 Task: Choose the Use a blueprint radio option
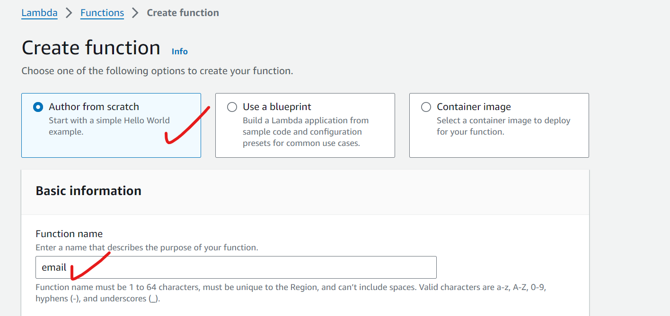coord(232,107)
